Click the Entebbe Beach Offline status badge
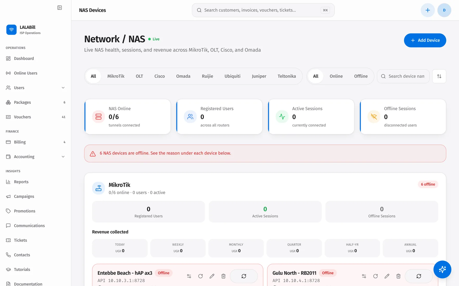459x286 pixels. pos(164,273)
